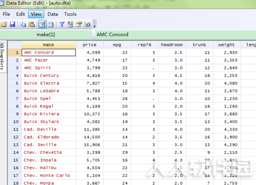256x185 pixels.
Task: Open the Data menu
Action: point(53,14)
